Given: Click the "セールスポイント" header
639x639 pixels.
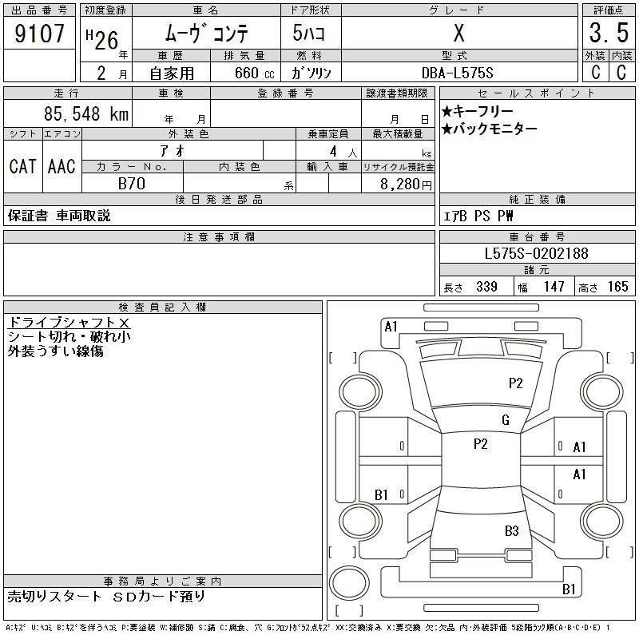Looking at the screenshot, I should tap(537, 93).
